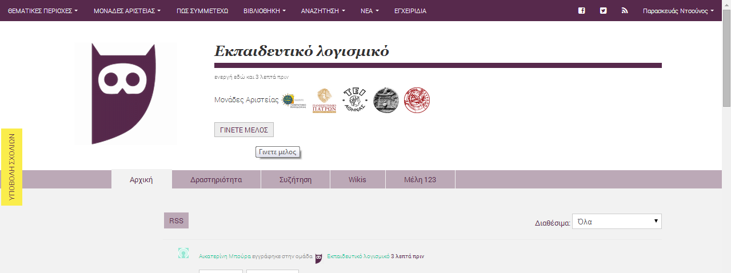Switch to the Αρχική tab
731x273 pixels.
click(141, 179)
